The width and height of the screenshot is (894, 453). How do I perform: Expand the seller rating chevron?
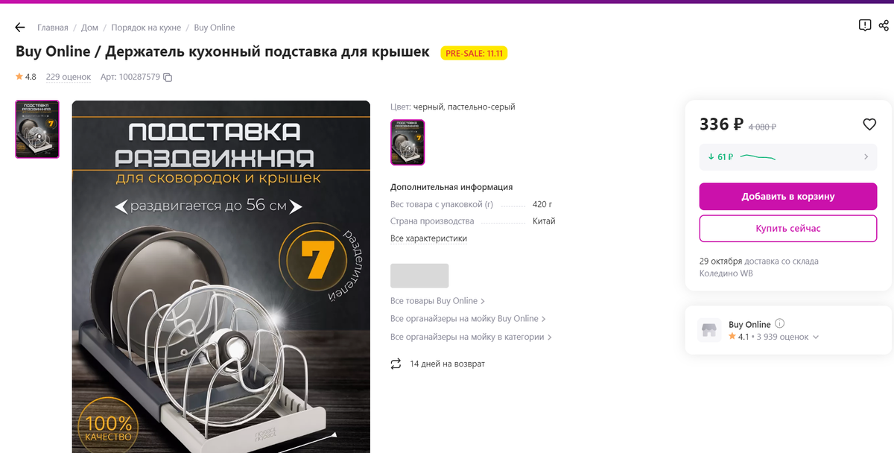[x=816, y=337]
